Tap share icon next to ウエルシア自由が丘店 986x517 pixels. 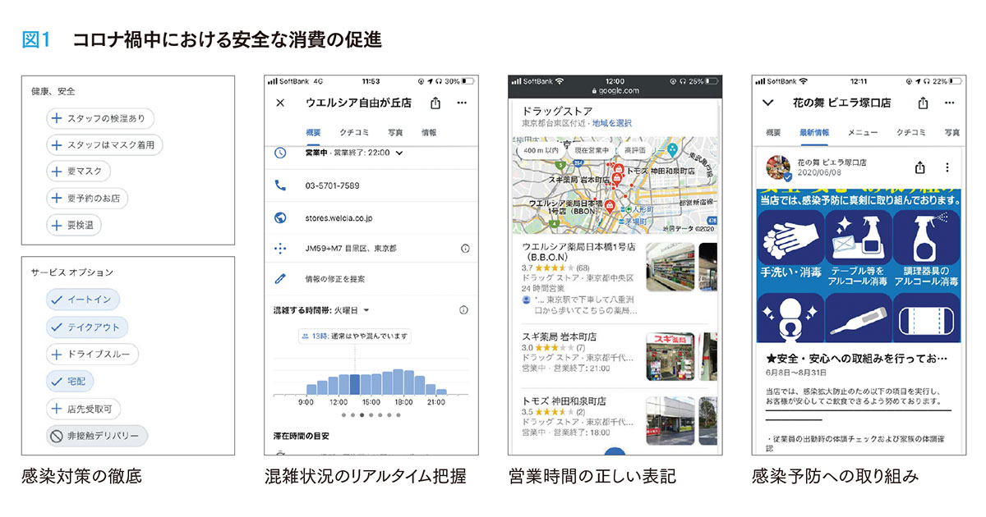pos(435,103)
